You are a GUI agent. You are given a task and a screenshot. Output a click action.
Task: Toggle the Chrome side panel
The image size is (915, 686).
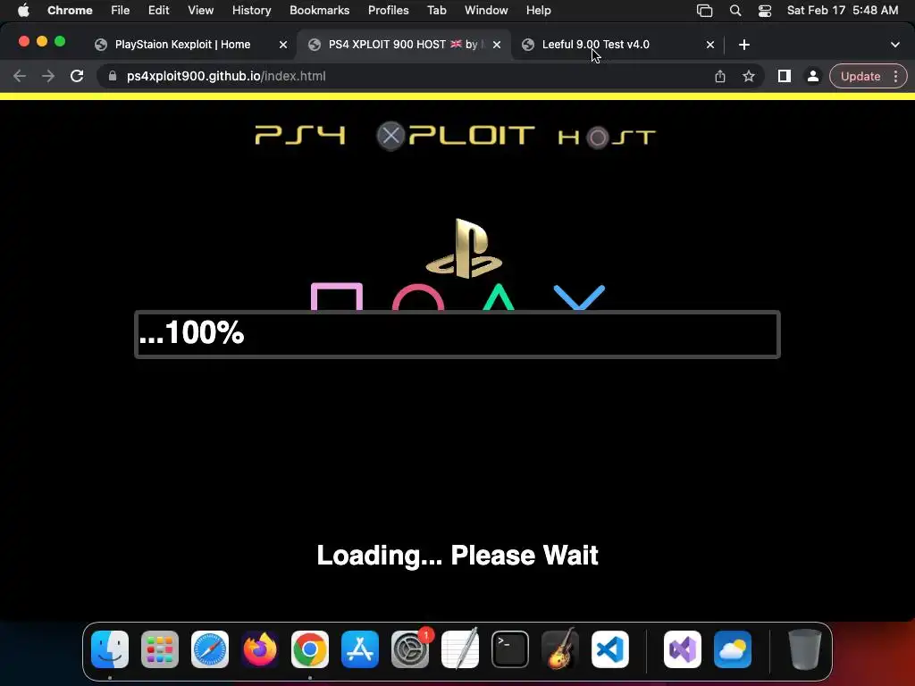coord(785,76)
